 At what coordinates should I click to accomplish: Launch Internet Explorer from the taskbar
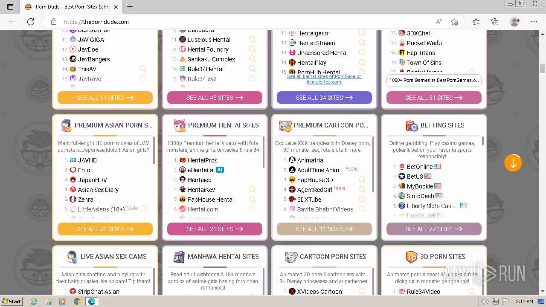click(x=34, y=301)
